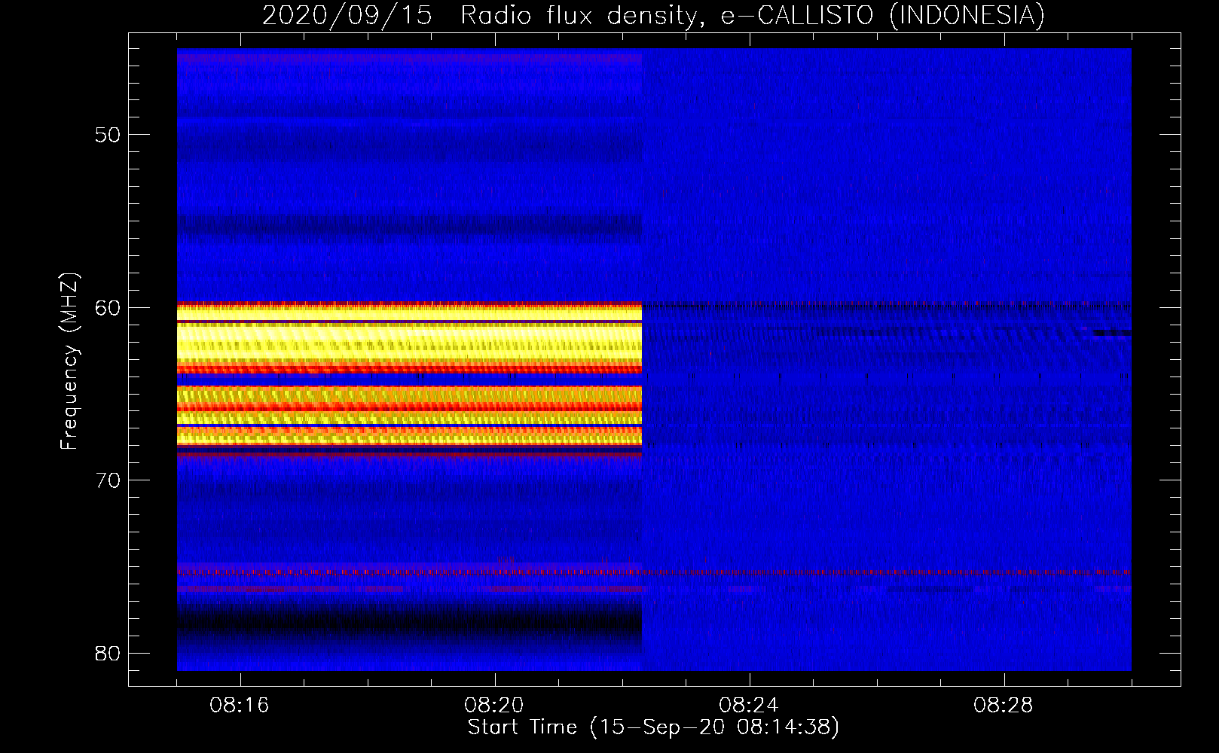Click the 08:16 time tick label
This screenshot has height=753, width=1219.
(240, 706)
